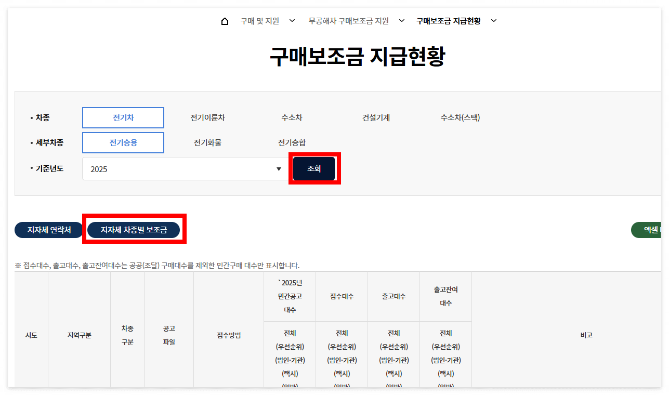Select 수소차 as the vehicle type
This screenshot has height=395, width=669.
pyautogui.click(x=291, y=117)
